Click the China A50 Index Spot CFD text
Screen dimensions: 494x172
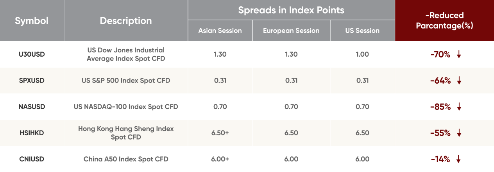[x=126, y=159]
